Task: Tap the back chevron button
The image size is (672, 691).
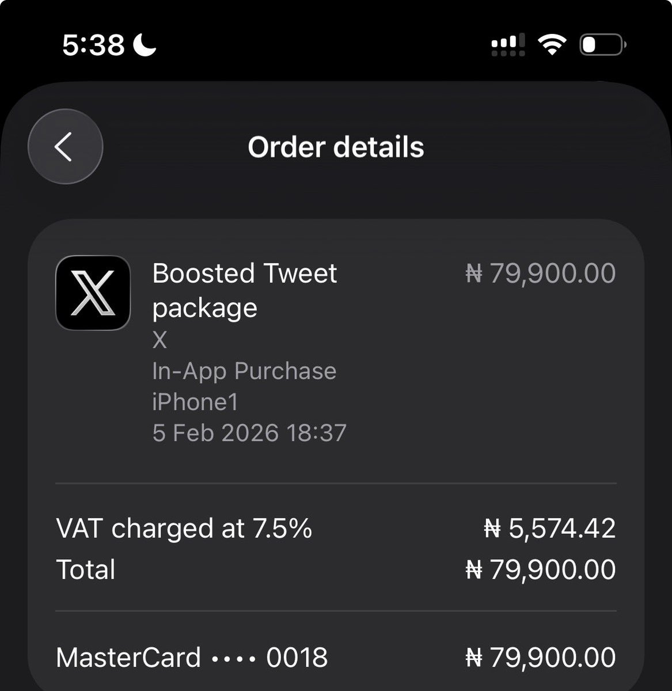Action: pos(65,147)
